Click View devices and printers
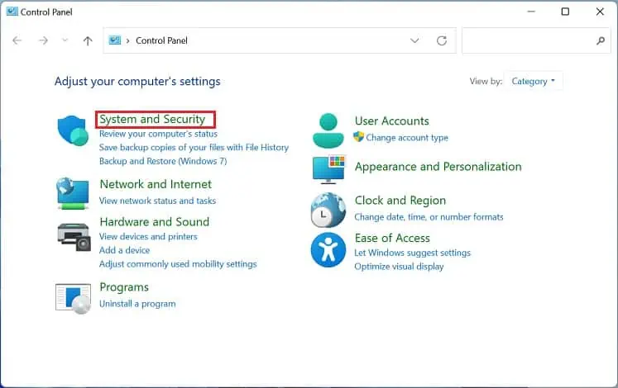618x388 pixels. click(x=148, y=237)
